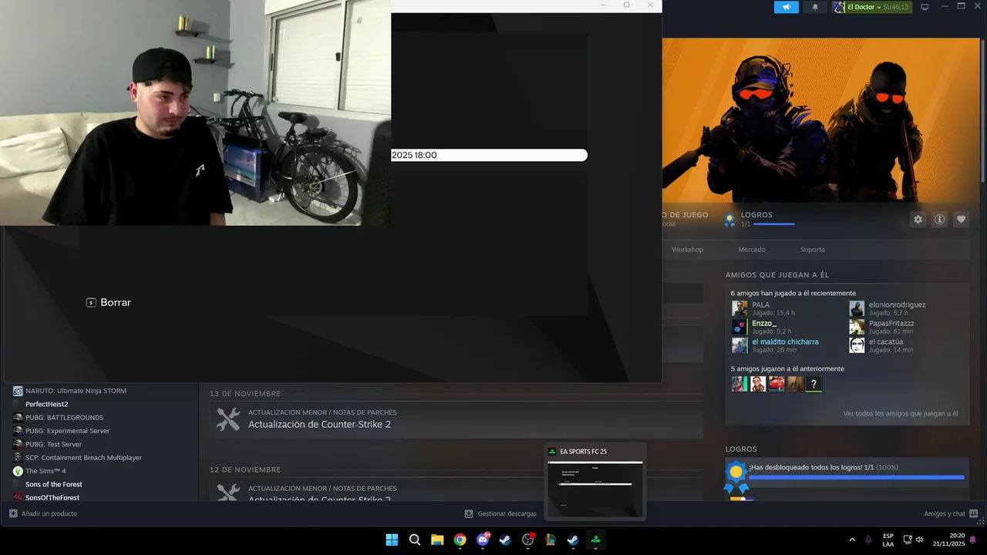
Task: Open friend Enzzo_'s profile
Action: (x=764, y=323)
